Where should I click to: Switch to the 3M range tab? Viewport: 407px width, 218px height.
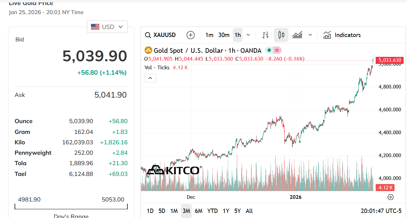[186, 211]
